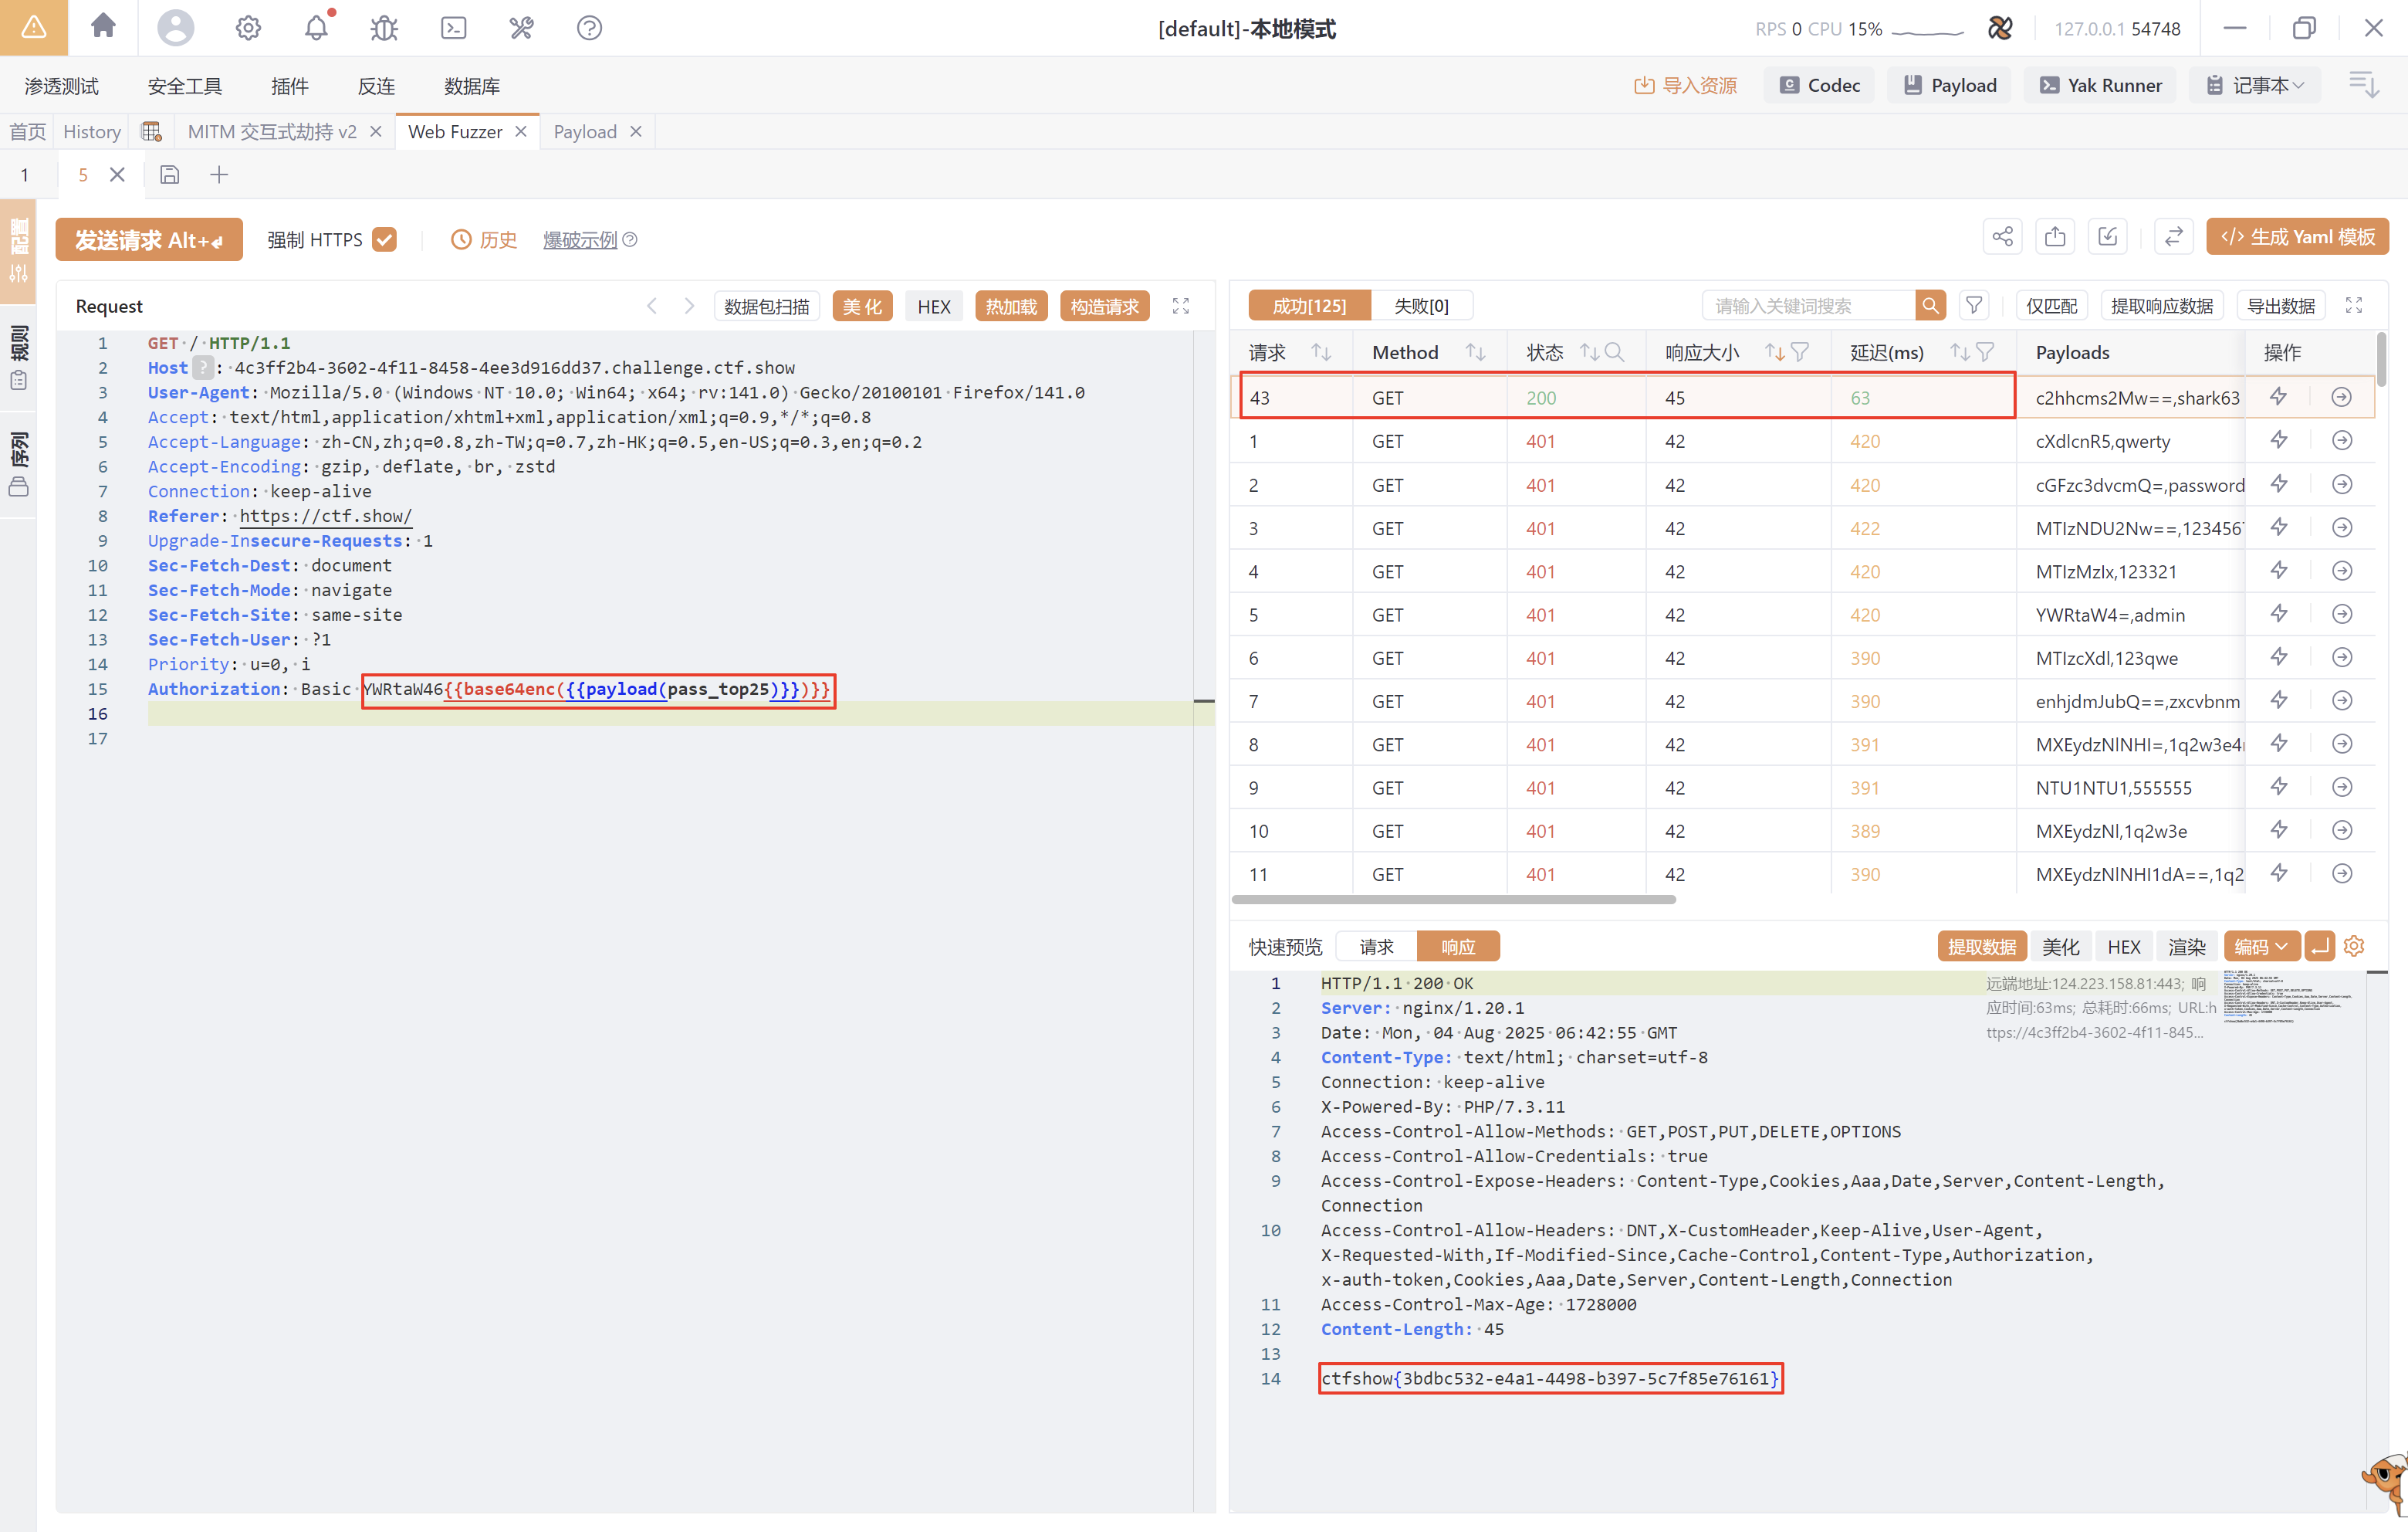This screenshot has width=2408, height=1532.
Task: Toggle the 强制 HTTPS checkbox
Action: 384,239
